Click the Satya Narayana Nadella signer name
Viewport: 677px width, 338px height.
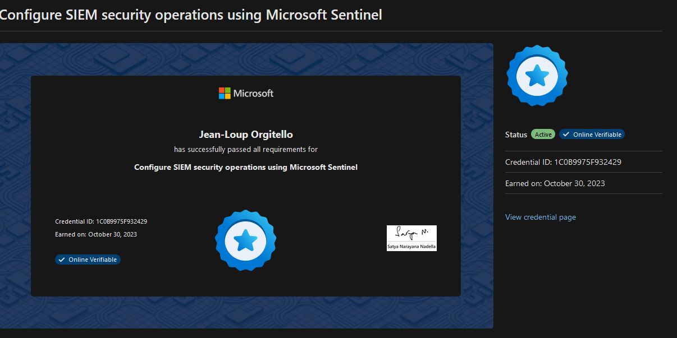(x=411, y=247)
